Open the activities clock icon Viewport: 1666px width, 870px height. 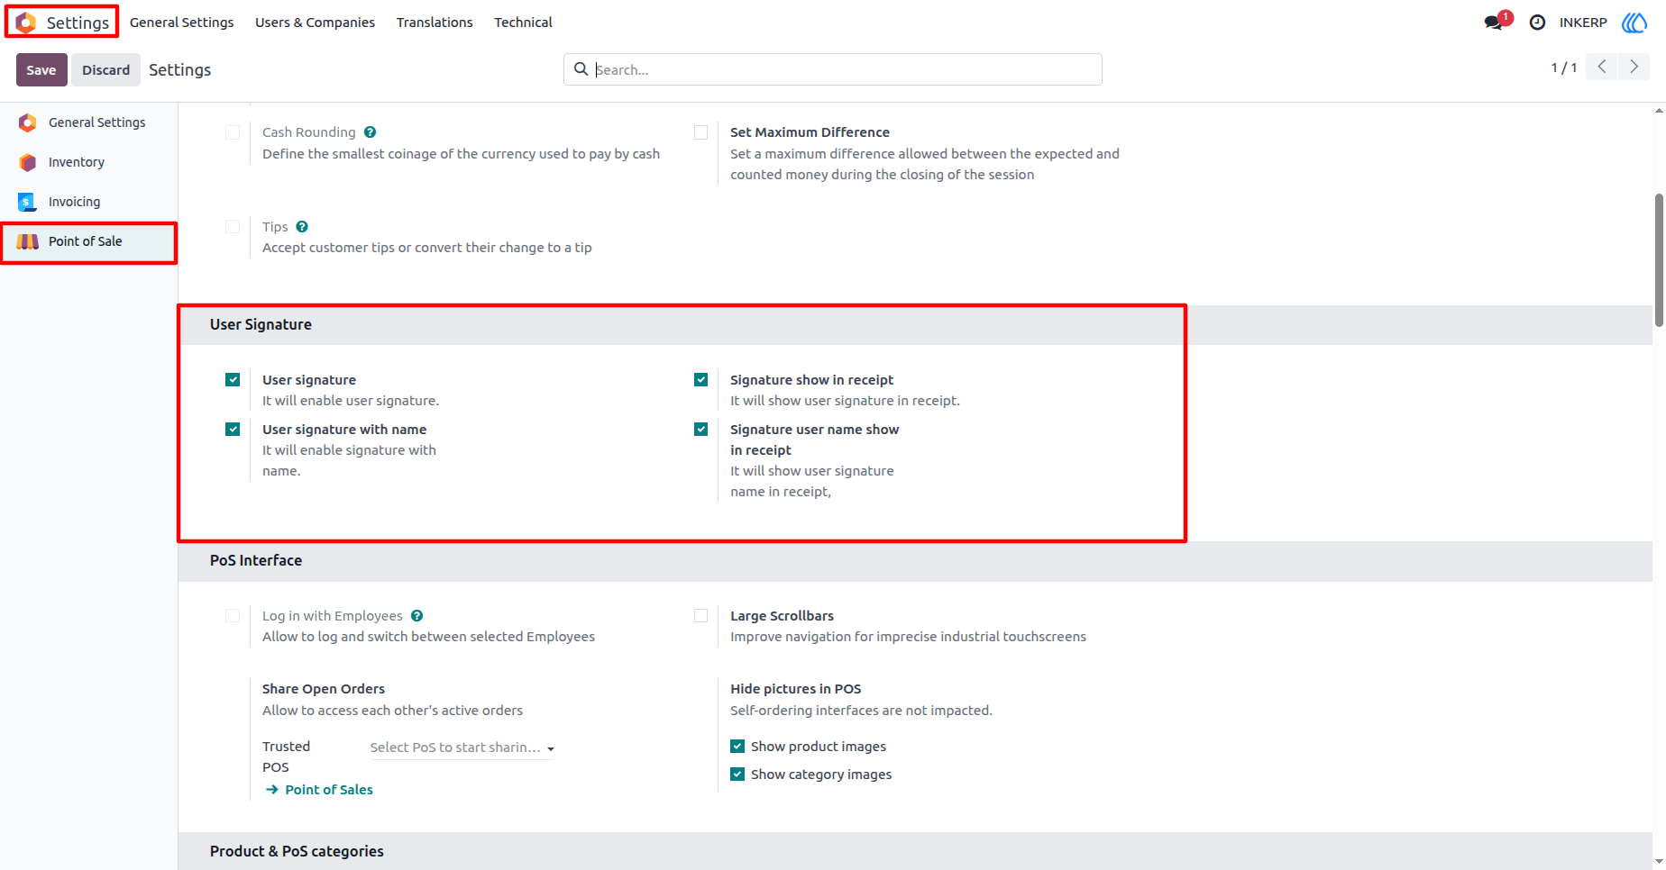(1537, 23)
